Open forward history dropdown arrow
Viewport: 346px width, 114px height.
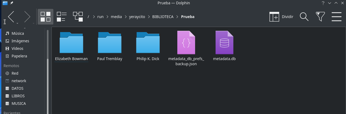pyautogui.click(x=34, y=23)
